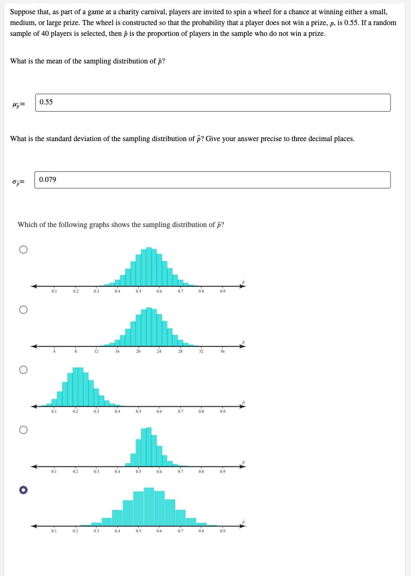Click the currently selected bottom radio button

pyautogui.click(x=23, y=490)
